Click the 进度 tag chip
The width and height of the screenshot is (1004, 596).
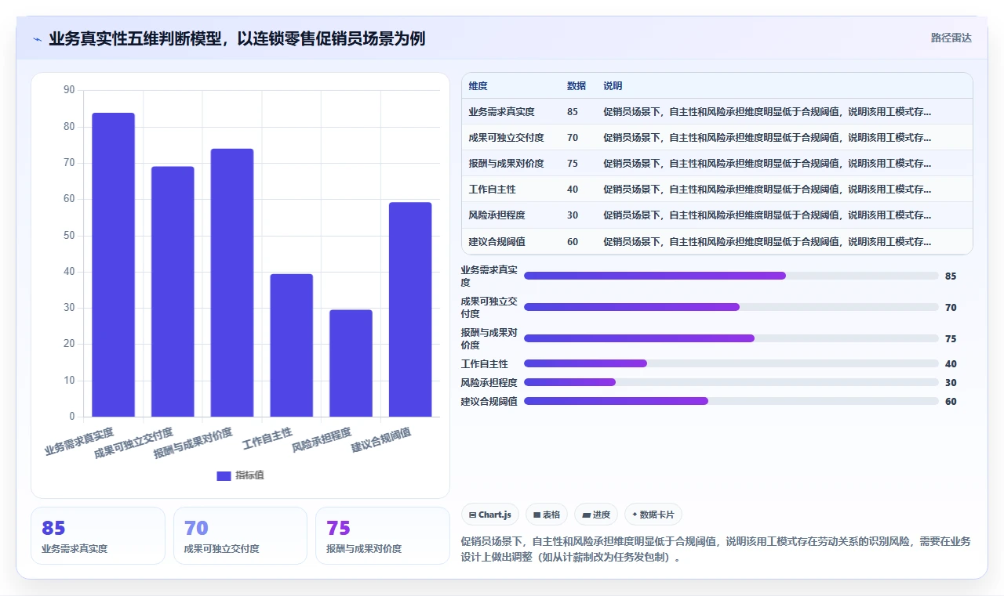596,515
